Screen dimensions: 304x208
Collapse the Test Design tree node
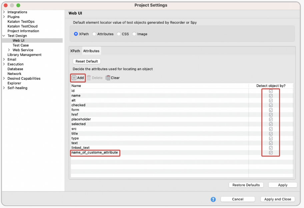(x=3, y=36)
